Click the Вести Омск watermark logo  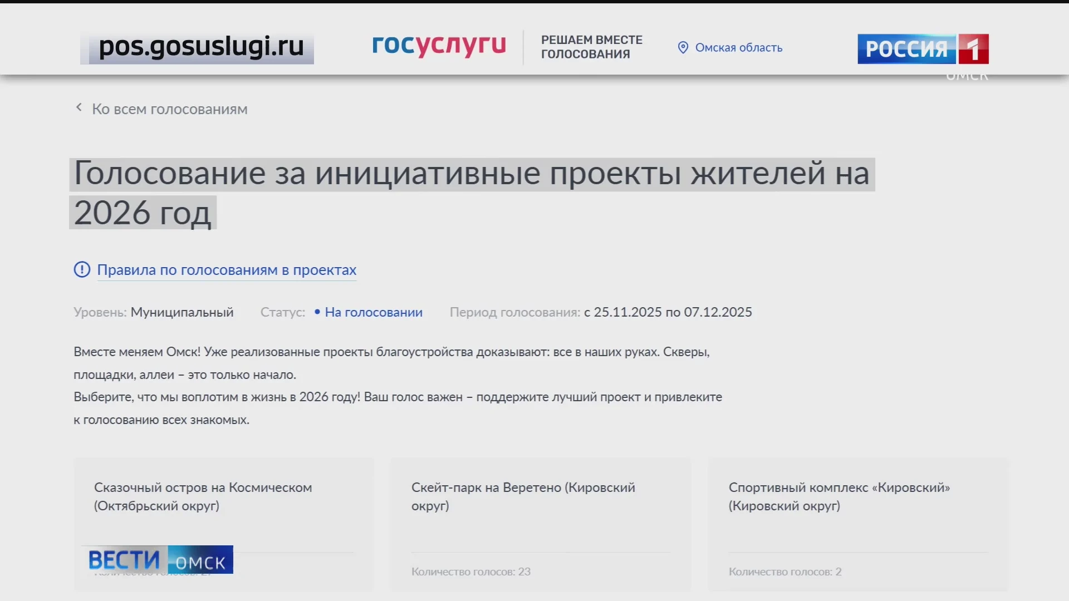[x=159, y=559]
